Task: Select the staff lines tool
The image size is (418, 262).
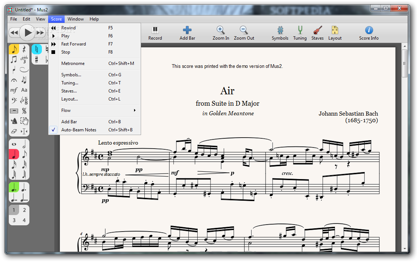Action: point(14,111)
